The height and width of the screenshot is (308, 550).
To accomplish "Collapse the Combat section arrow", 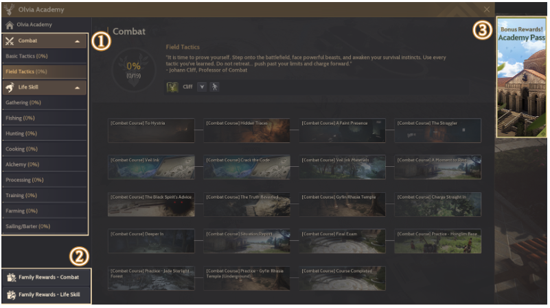I will point(77,41).
